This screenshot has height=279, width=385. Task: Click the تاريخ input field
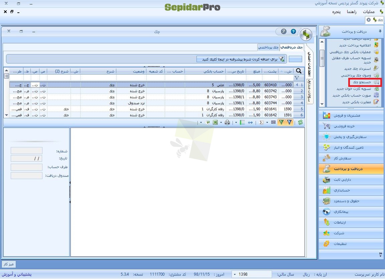coord(26,158)
